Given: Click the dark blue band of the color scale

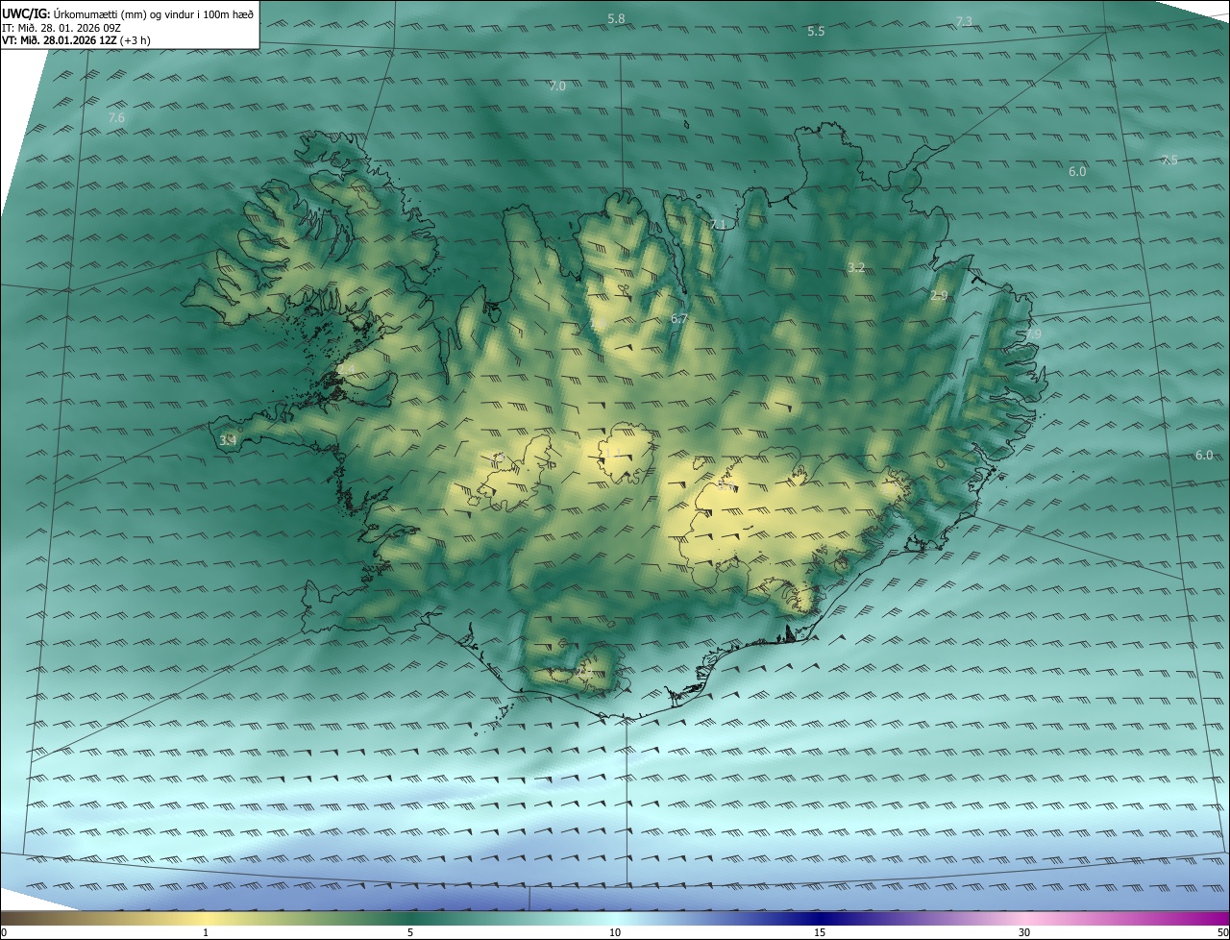Looking at the screenshot, I should point(820,918).
